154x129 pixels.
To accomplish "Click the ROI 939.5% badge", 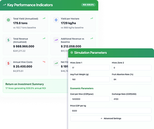I will 88,5.
